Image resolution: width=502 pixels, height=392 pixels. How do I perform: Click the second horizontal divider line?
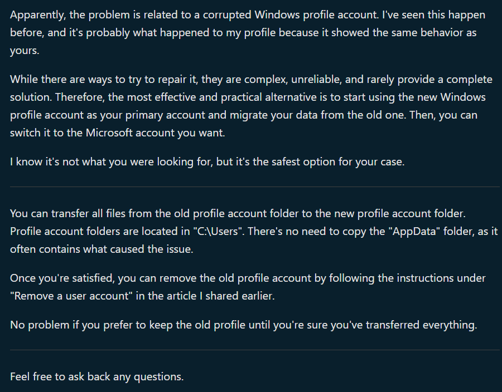(x=255, y=350)
